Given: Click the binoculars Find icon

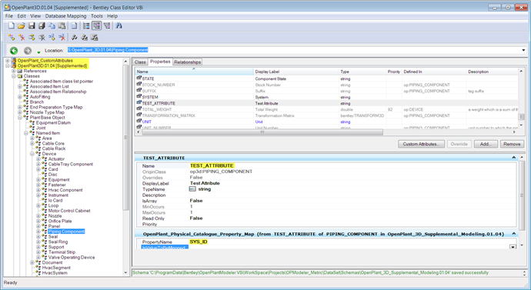Looking at the screenshot, I should tap(119, 25).
